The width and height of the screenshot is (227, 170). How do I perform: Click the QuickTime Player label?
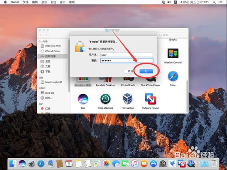click(150, 85)
